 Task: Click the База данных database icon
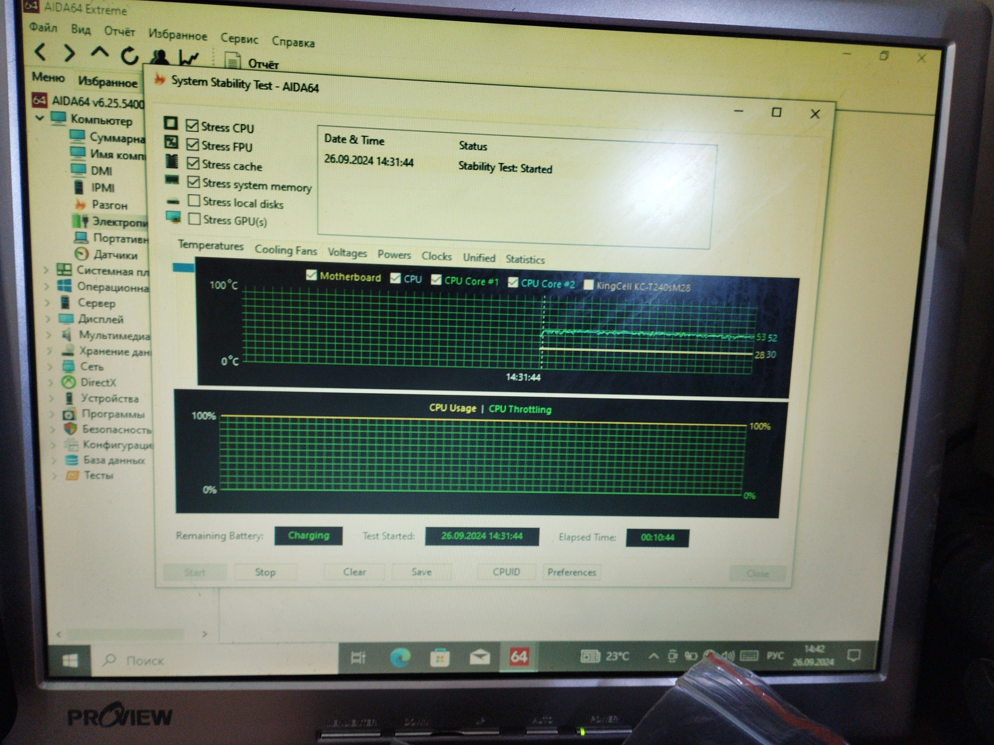[x=71, y=460]
